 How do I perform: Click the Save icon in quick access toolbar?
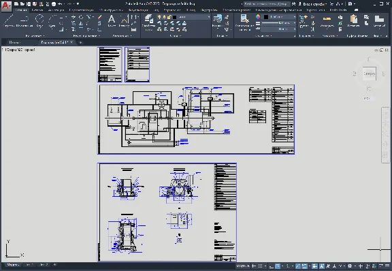[x=29, y=4]
